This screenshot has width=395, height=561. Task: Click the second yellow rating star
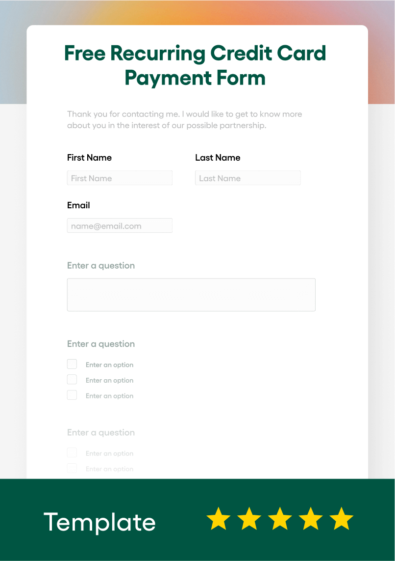[x=249, y=518]
